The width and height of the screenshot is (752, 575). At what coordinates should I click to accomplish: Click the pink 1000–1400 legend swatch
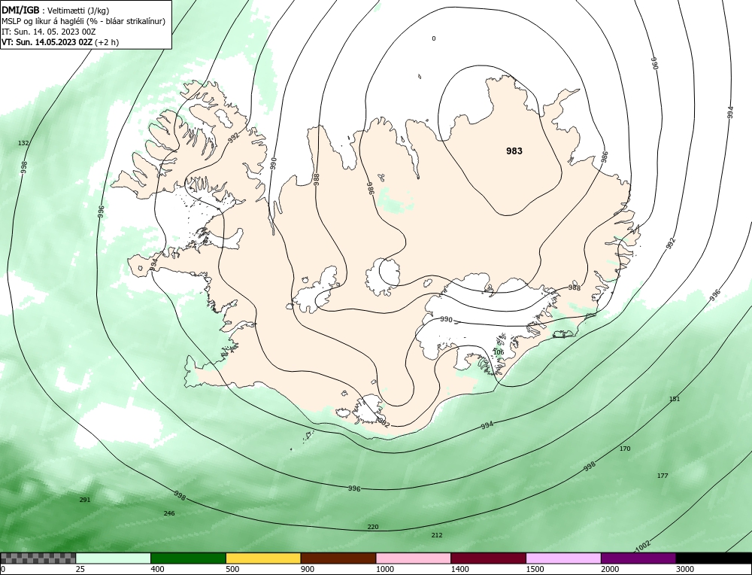tap(414, 558)
